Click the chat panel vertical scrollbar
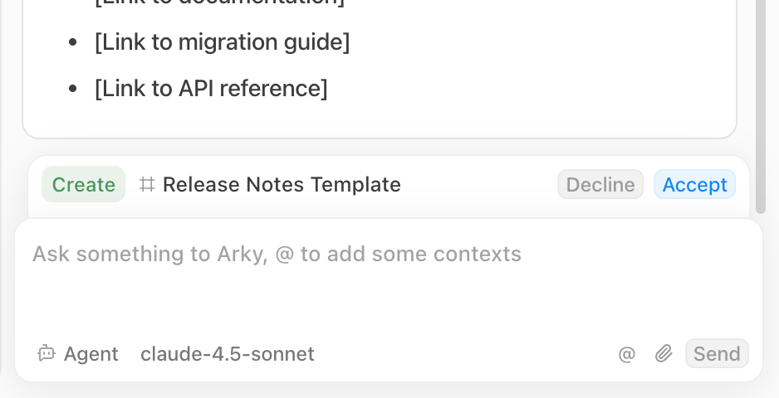This screenshot has height=398, width=779. (761, 99)
